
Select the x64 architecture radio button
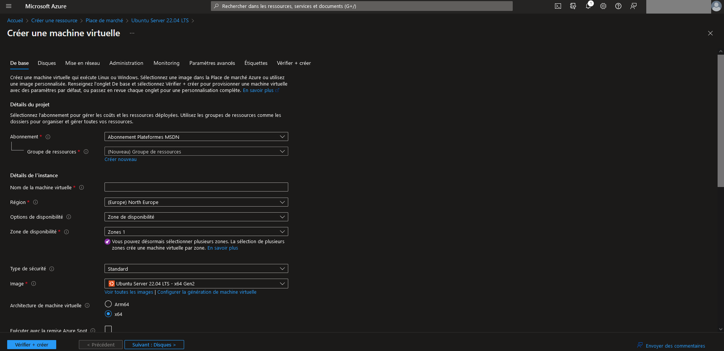pyautogui.click(x=108, y=314)
